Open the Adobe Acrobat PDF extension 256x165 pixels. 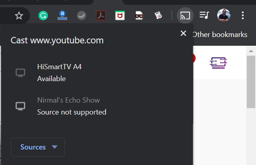101,16
